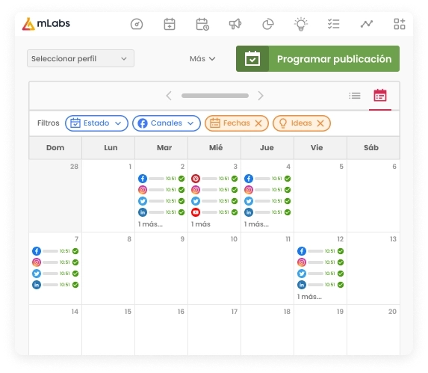Open Twitter post on day 3
The height and width of the screenshot is (373, 428).
(214, 201)
